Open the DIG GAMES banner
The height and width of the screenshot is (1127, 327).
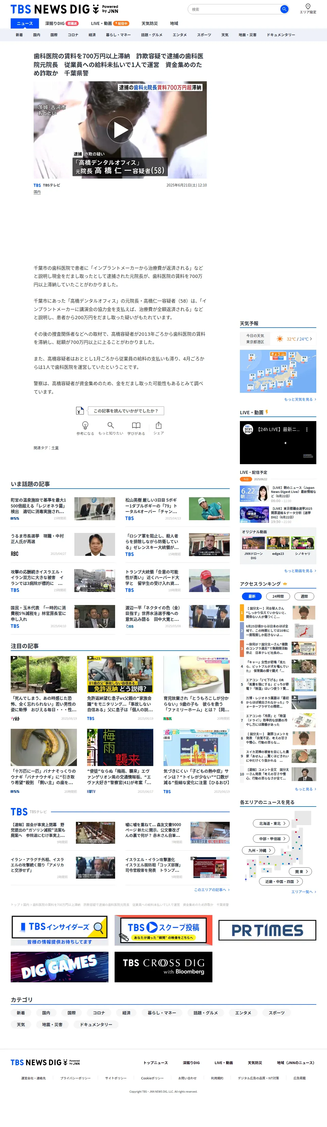[59, 967]
